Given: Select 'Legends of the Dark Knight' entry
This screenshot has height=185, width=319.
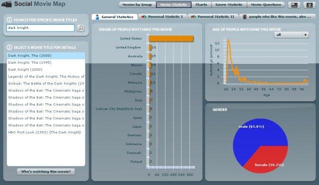Looking at the screenshot, I should (46, 76).
